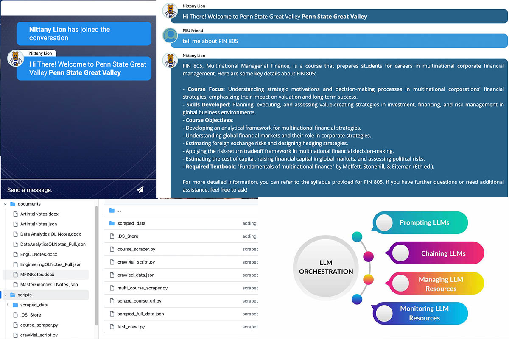509x339 pixels.
Task: Collapse the documents folder in sidebar
Action: tap(5, 204)
